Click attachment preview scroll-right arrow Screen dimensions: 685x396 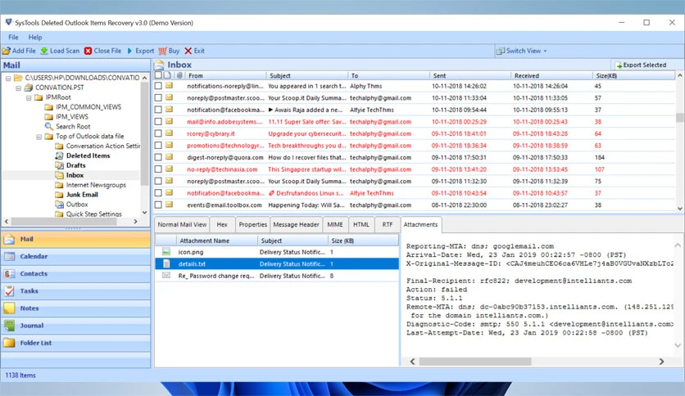click(x=661, y=362)
